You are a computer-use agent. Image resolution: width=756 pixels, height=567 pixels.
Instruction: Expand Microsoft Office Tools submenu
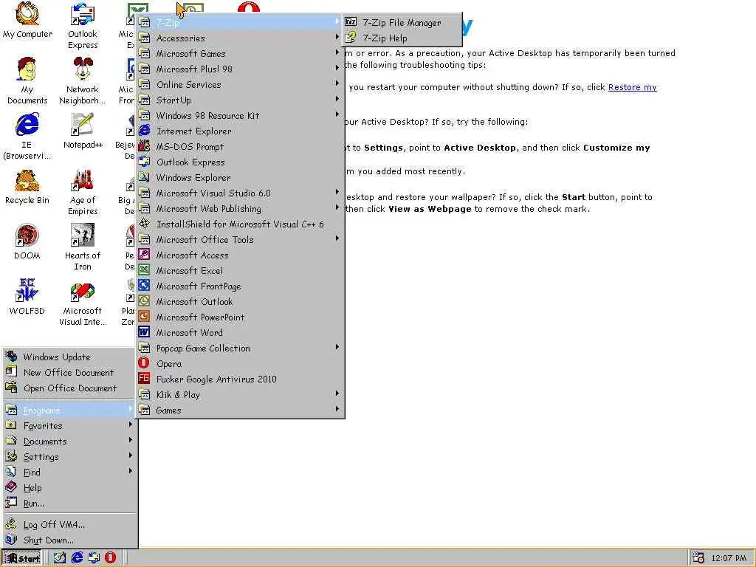coord(240,240)
